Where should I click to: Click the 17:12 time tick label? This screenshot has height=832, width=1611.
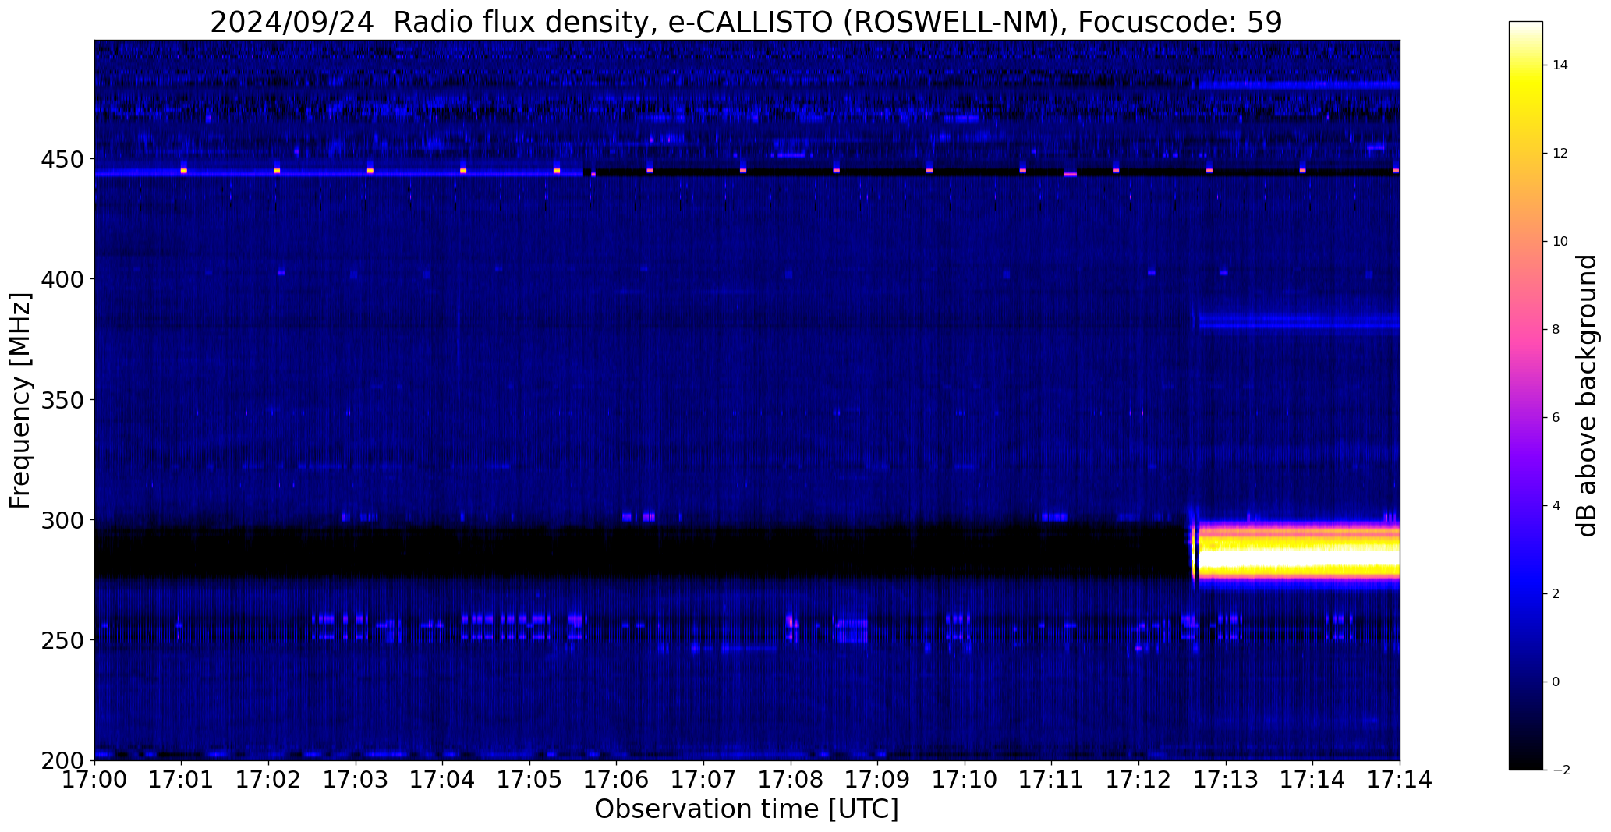point(1139,780)
